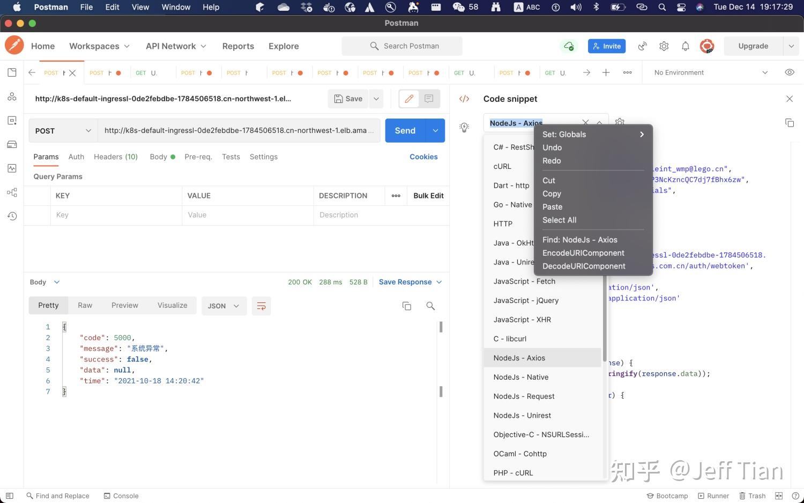Open the Flows sidebar icon

pos(12,192)
